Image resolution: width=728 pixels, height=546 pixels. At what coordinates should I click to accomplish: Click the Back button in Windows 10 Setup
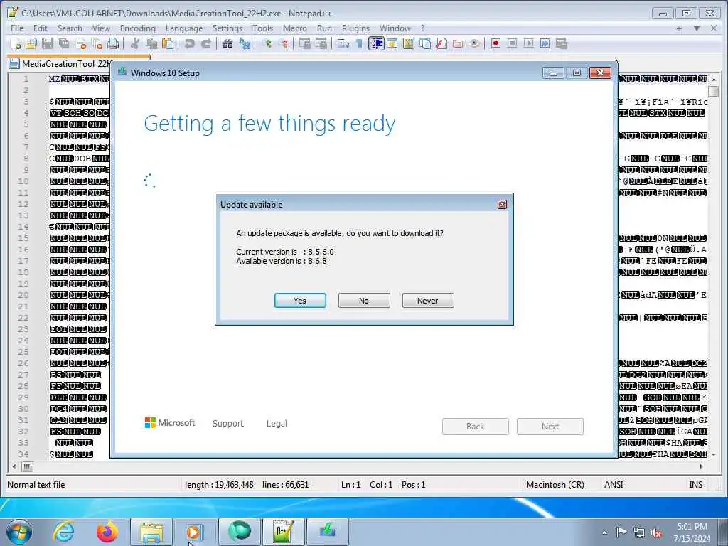(x=476, y=427)
